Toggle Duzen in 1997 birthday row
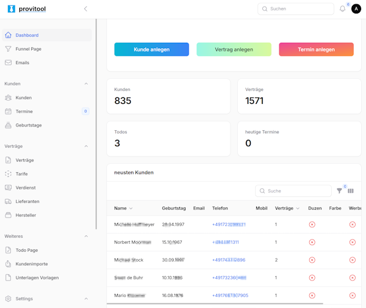The width and height of the screenshot is (366, 308). (x=312, y=224)
